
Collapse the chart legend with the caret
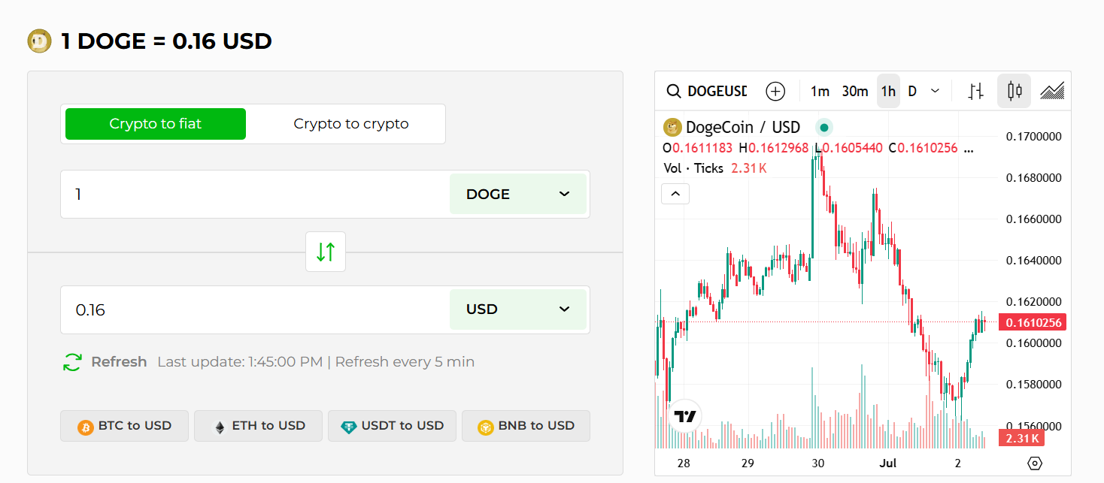pyautogui.click(x=675, y=193)
